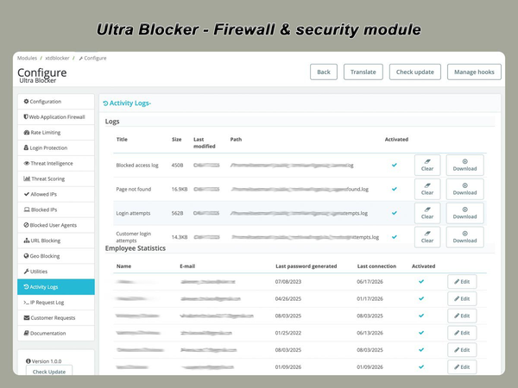
Task: Click the Translate button
Action: 363,72
